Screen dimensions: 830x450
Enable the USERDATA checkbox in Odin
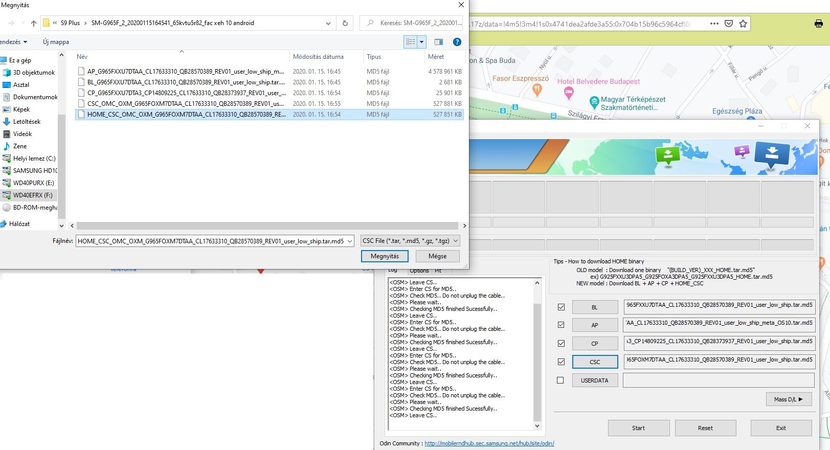[560, 380]
